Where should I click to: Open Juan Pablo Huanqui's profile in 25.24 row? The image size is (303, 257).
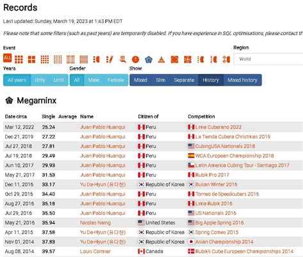pyautogui.click(x=103, y=127)
